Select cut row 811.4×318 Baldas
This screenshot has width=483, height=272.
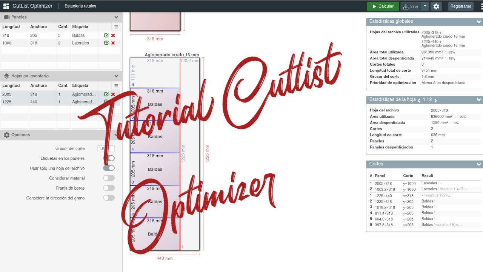pyautogui.click(x=424, y=213)
